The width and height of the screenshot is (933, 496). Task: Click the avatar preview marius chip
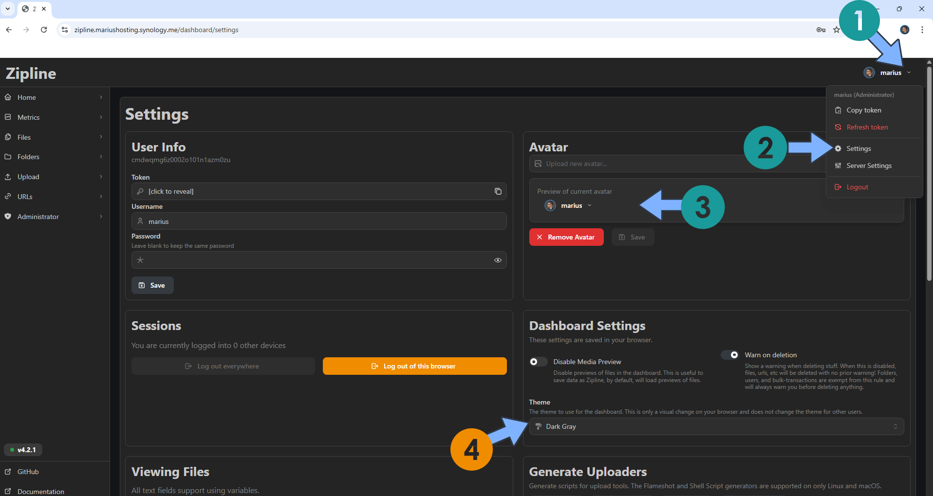[568, 205]
